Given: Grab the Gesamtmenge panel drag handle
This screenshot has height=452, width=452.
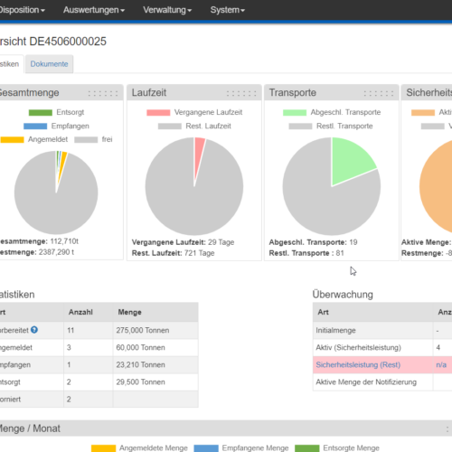Looking at the screenshot, I should click(x=103, y=93).
